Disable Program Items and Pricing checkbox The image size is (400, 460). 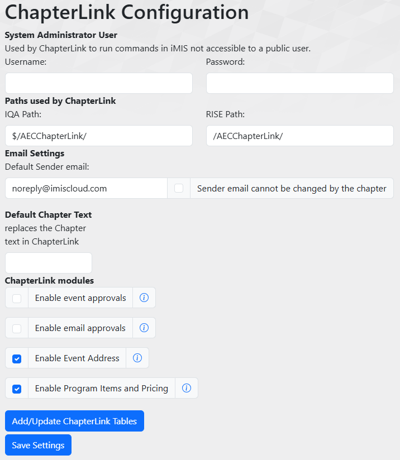tap(17, 389)
